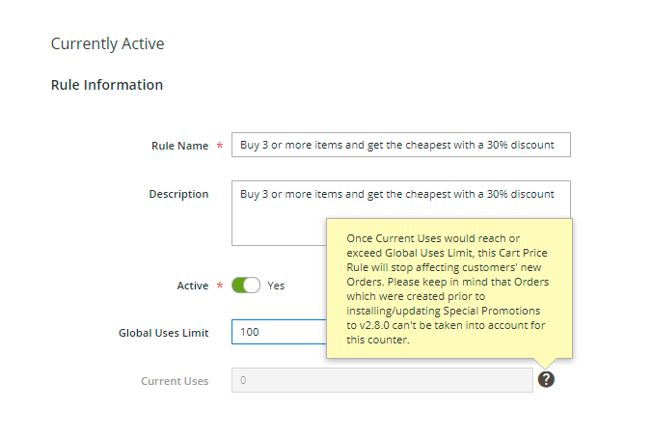Click the Currently Active heading
This screenshot has width=653, height=437.
[107, 44]
